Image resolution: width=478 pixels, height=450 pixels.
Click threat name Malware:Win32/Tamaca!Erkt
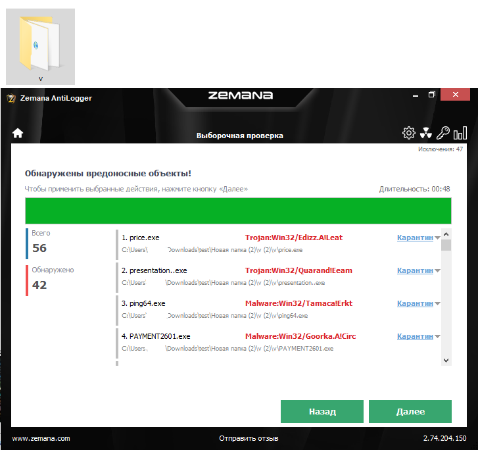(x=299, y=303)
